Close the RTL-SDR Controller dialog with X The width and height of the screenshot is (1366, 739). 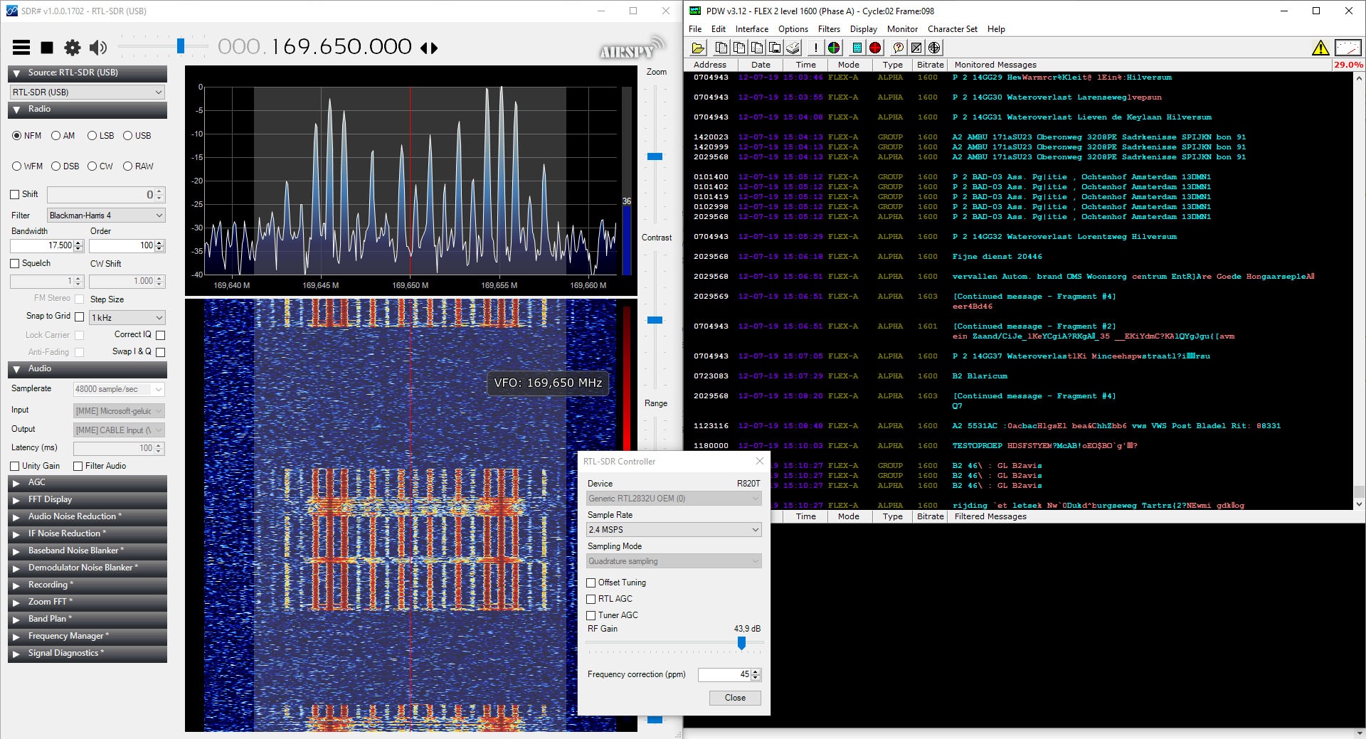759,462
